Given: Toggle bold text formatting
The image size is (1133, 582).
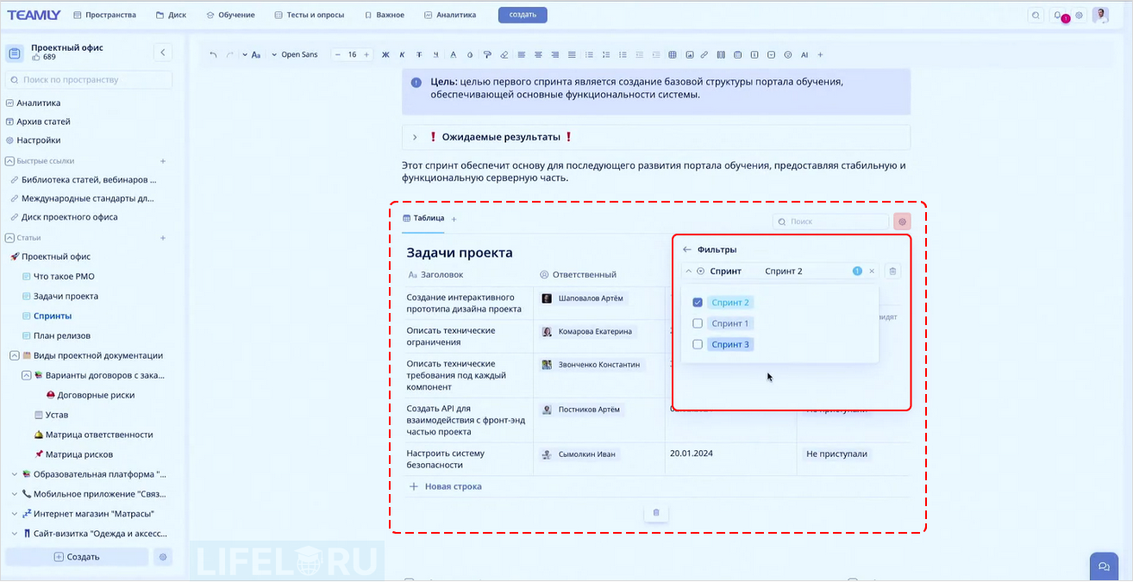Looking at the screenshot, I should point(385,54).
